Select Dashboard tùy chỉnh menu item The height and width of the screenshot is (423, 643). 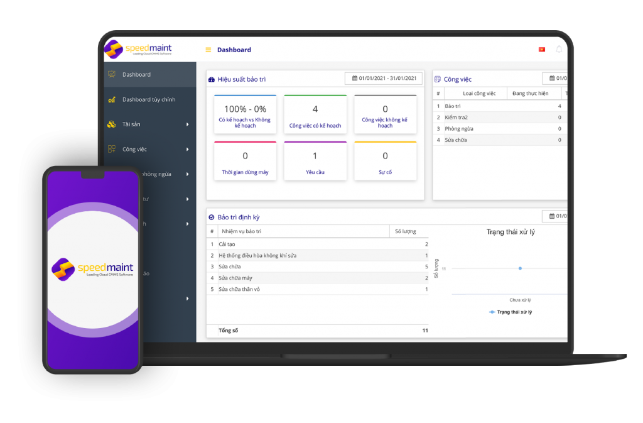click(149, 99)
